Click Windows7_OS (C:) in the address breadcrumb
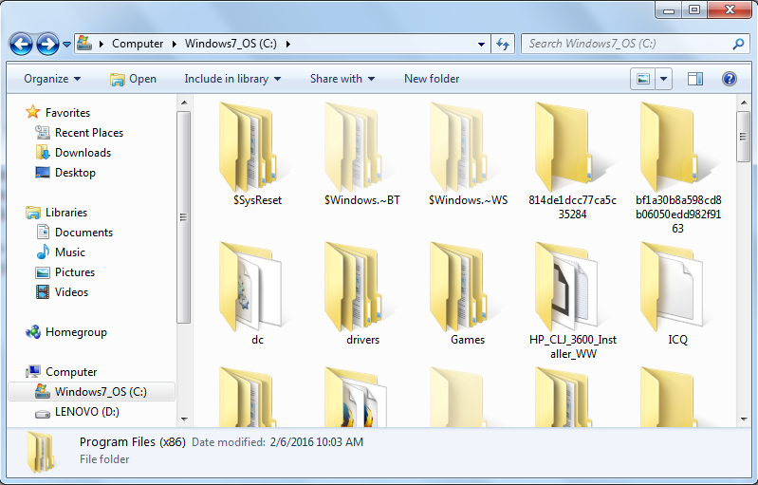 click(231, 44)
